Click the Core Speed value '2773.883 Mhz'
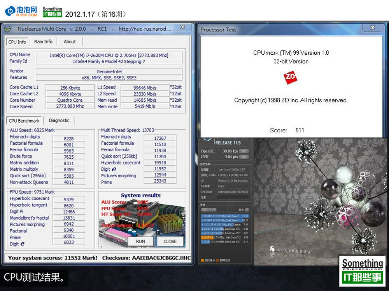Image resolution: width=389 pixels, height=291 pixels. (70, 106)
